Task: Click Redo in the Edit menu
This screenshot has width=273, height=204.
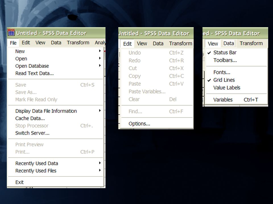Action: pos(157,61)
